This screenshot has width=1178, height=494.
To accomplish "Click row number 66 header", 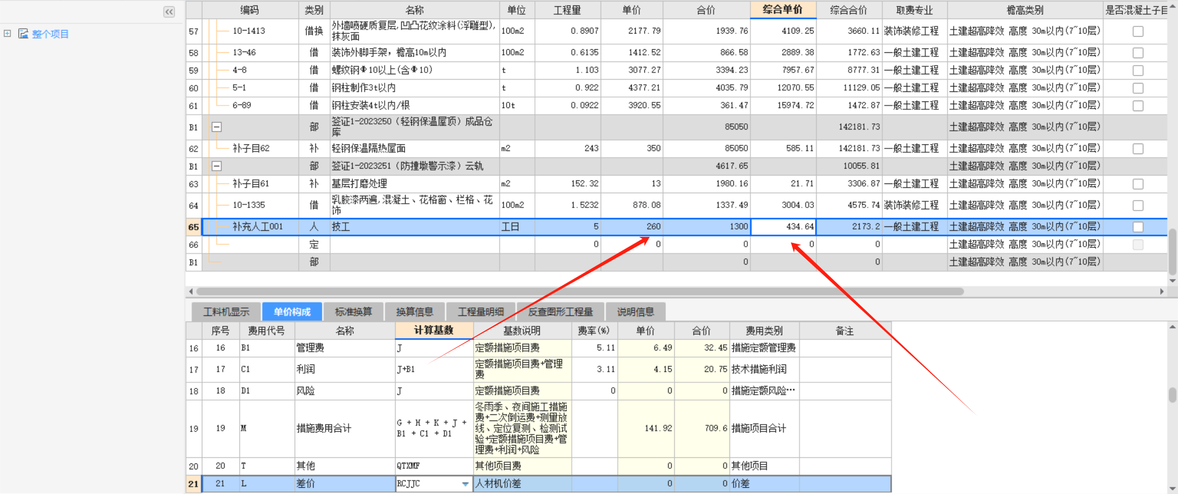I will [194, 245].
